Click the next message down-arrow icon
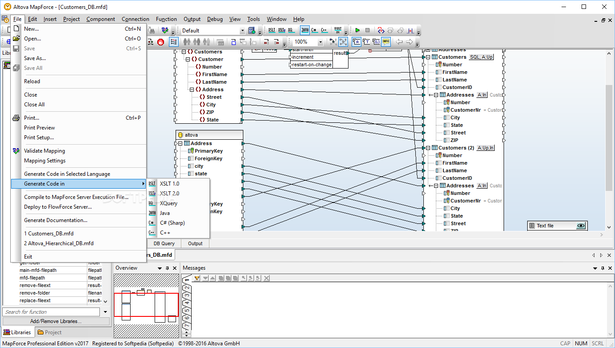The width and height of the screenshot is (615, 348). pyautogui.click(x=205, y=278)
